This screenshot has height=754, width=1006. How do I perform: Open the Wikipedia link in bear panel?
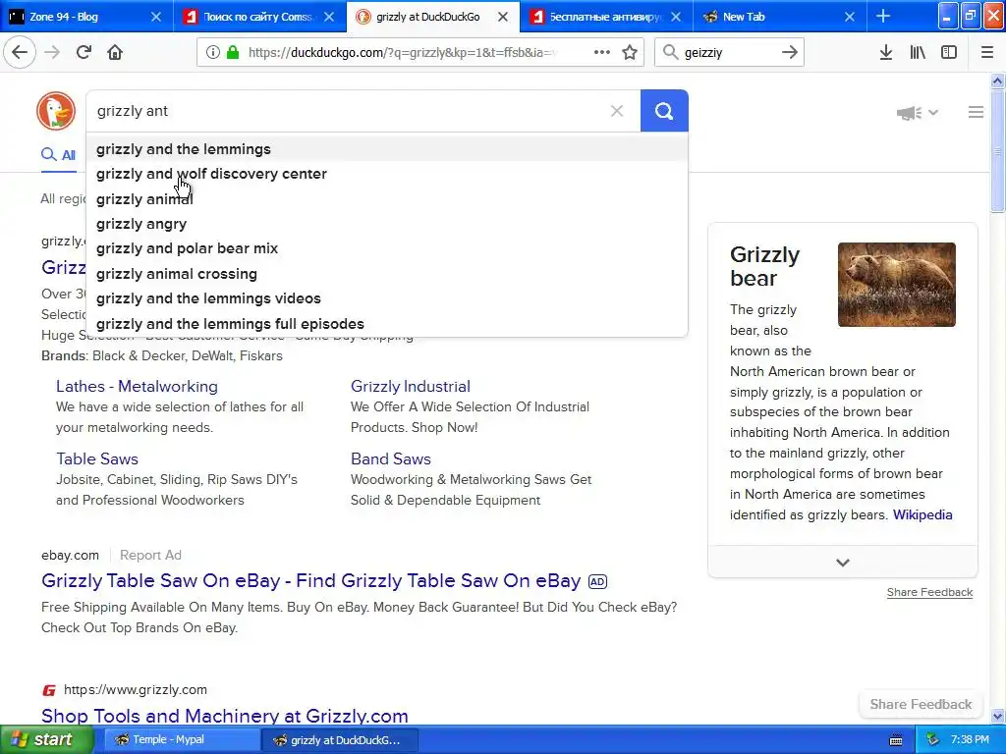[x=922, y=514]
